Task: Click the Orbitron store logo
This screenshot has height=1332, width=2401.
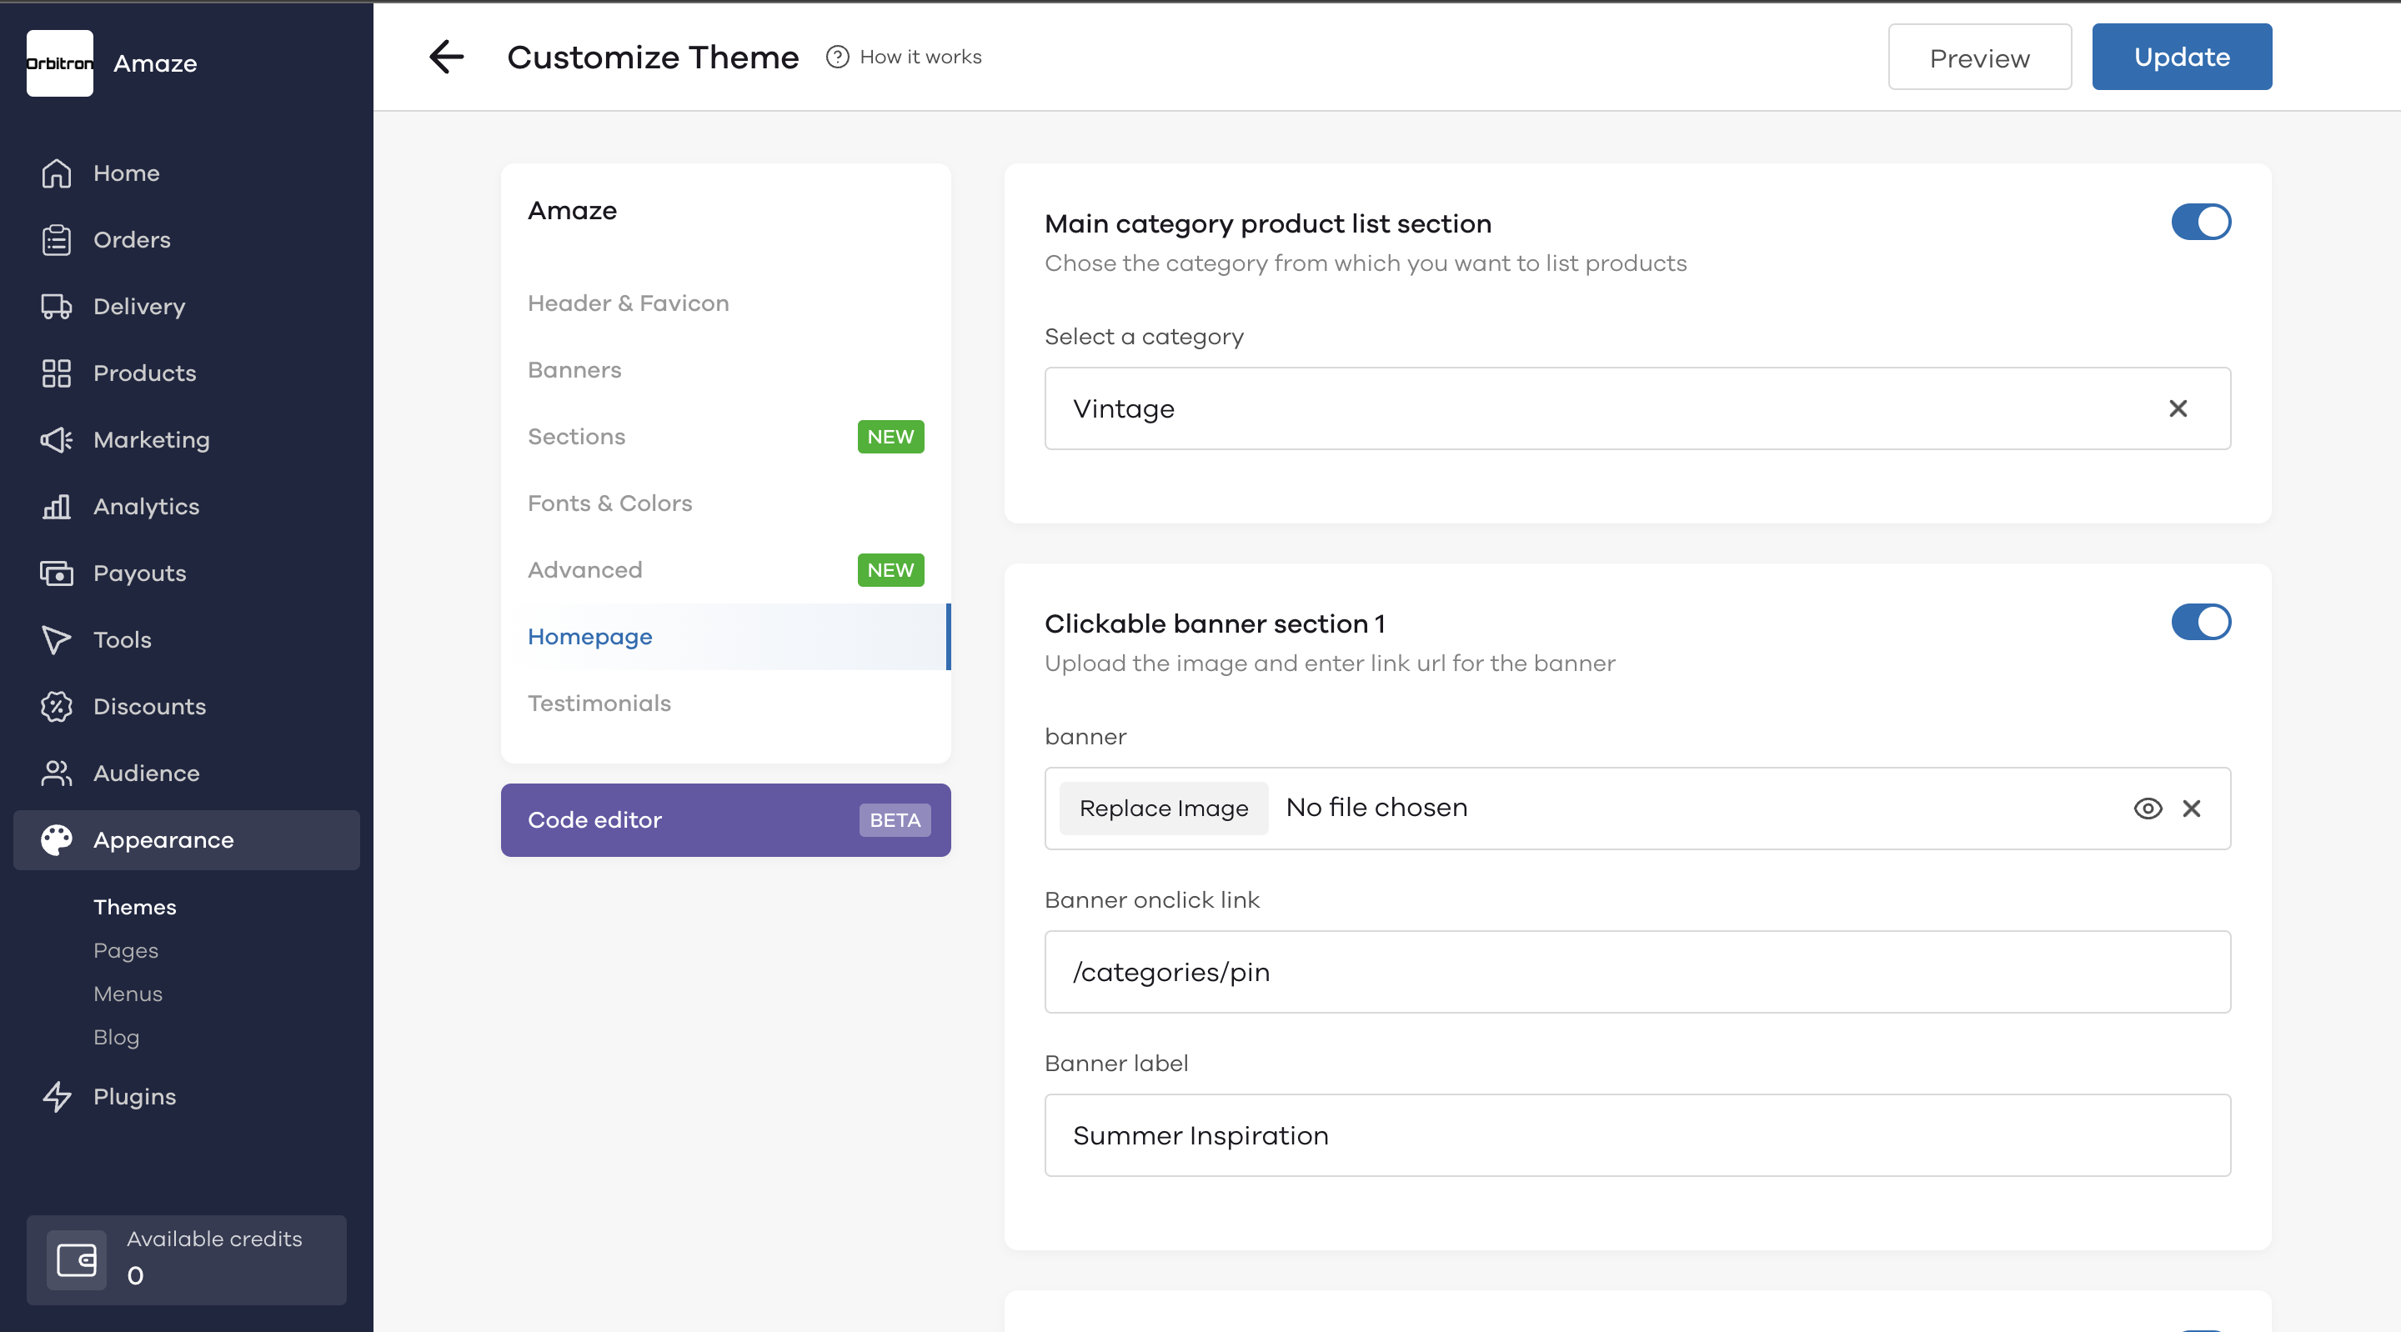Action: 60,63
